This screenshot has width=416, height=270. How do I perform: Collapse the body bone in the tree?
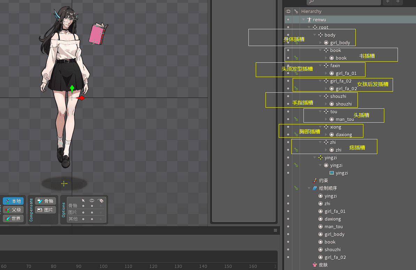tap(315, 35)
